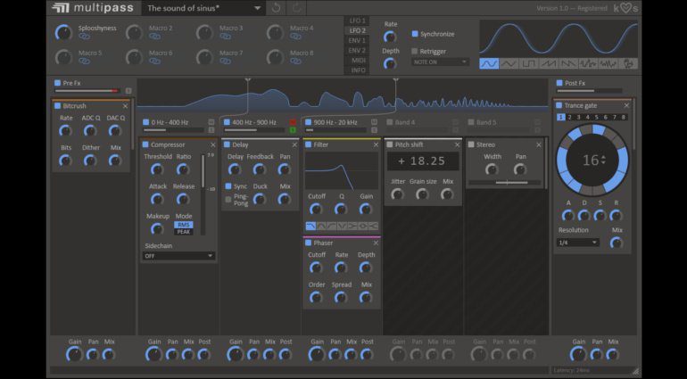The height and width of the screenshot is (379, 687).
Task: Select Trance gate pattern 5
Action: click(x=596, y=117)
